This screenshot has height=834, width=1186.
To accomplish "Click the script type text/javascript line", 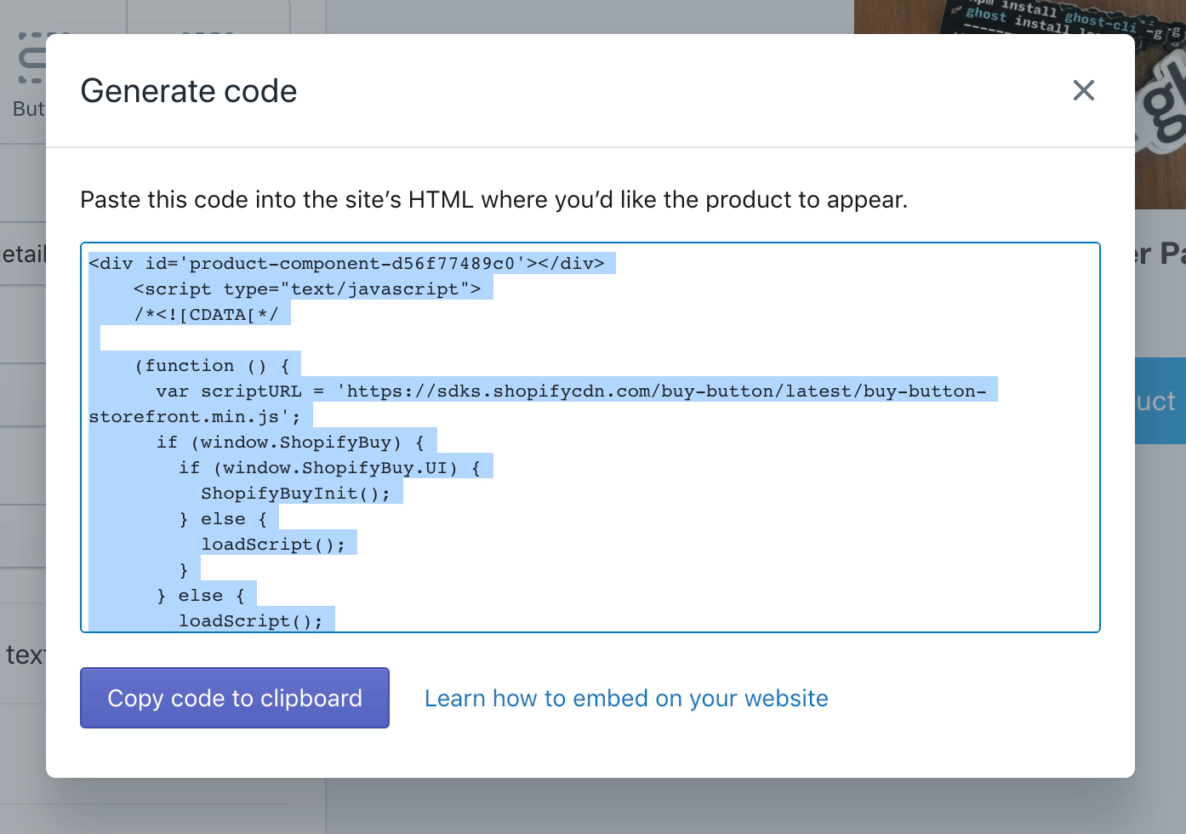I will pos(307,289).
